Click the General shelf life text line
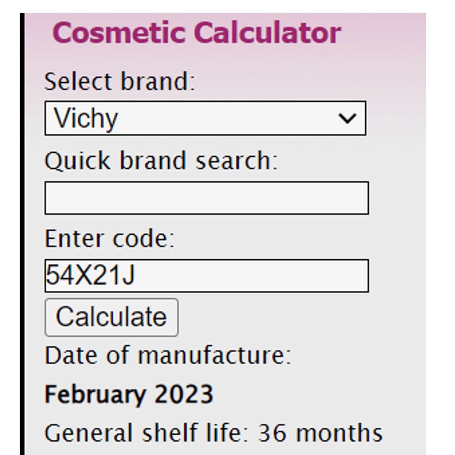The height and width of the screenshot is (455, 455). click(213, 433)
